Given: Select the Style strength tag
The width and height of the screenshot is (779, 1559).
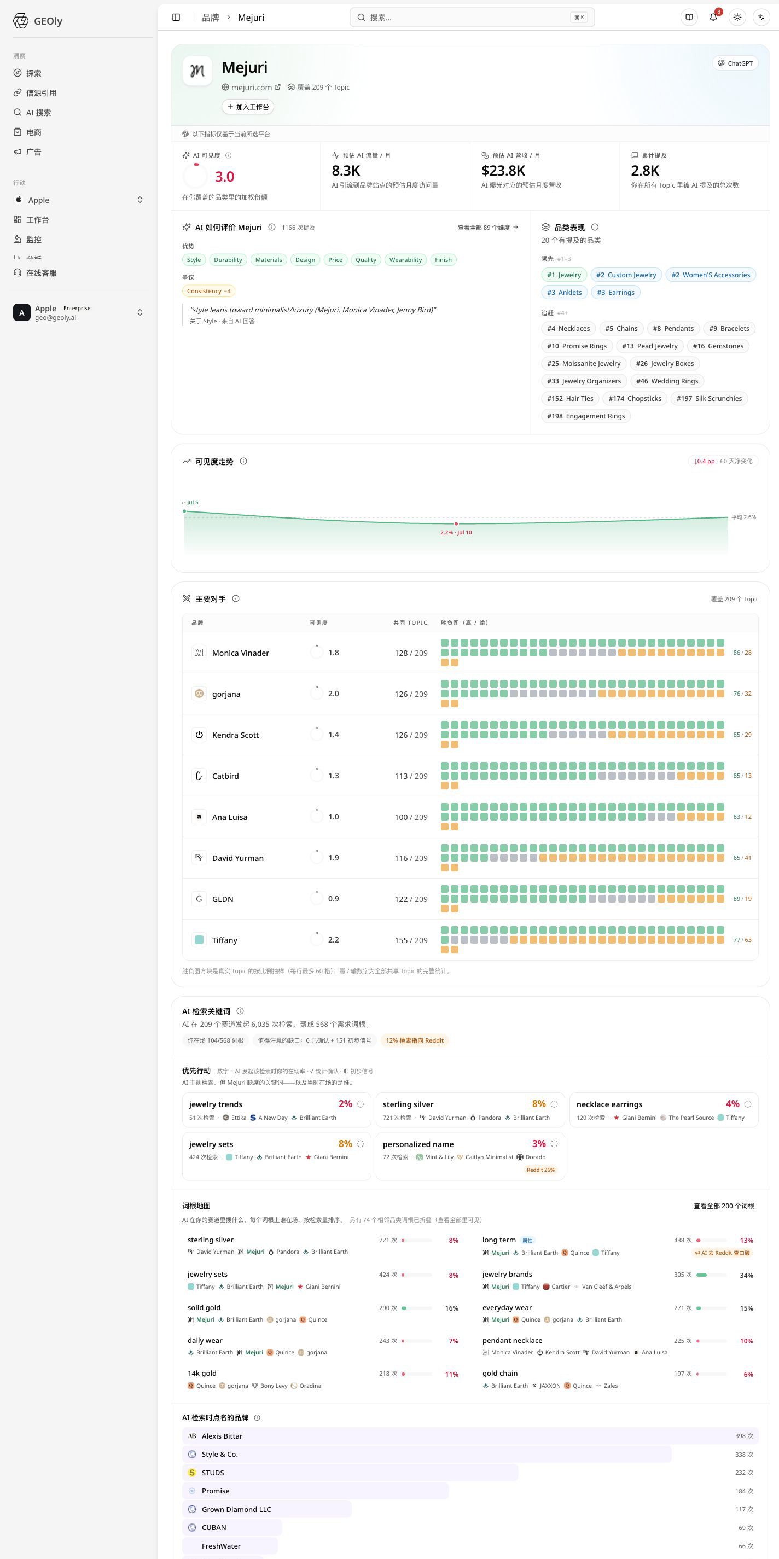Looking at the screenshot, I should [x=194, y=260].
